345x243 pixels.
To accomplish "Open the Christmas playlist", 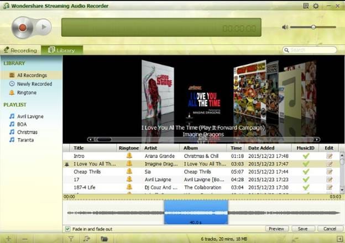I will 23,132.
